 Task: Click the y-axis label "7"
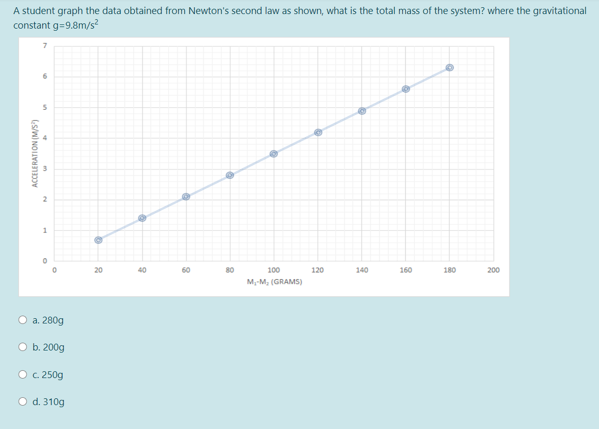45,46
